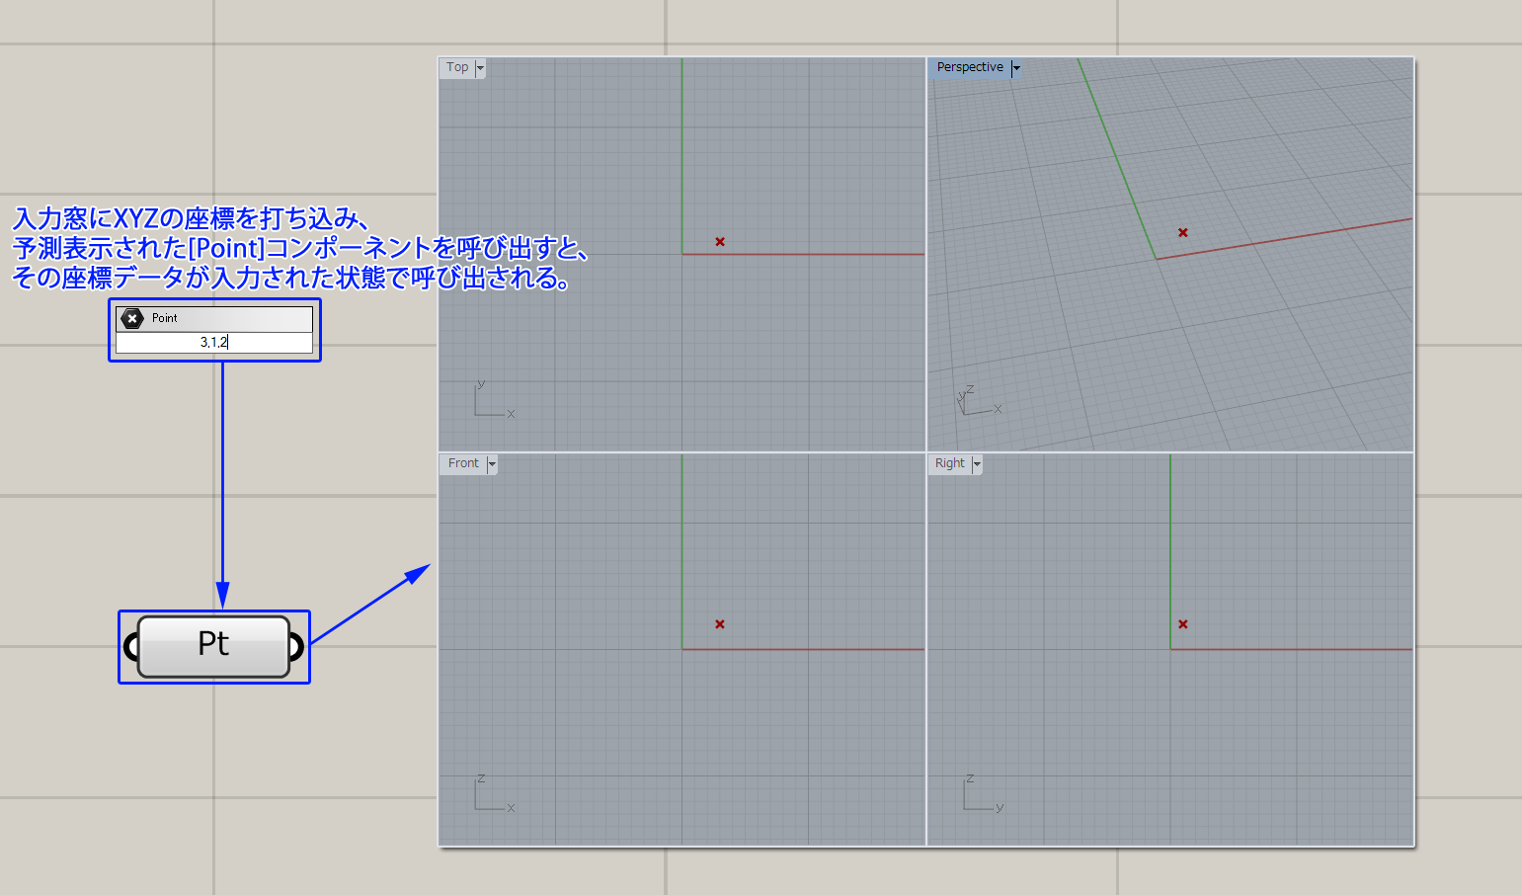Click the Point component icon in search popup
The image size is (1522, 895).
point(131,318)
